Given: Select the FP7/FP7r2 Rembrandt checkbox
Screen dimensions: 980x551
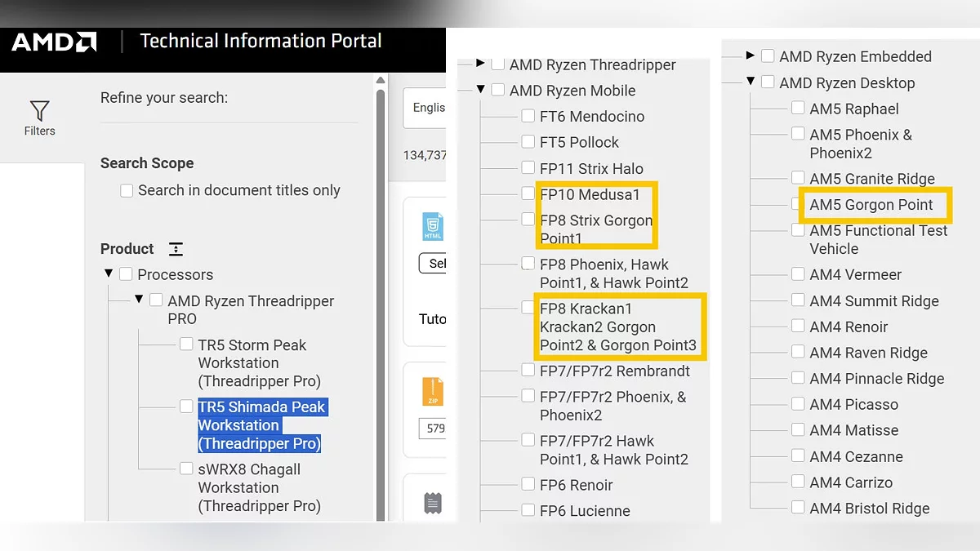Looking at the screenshot, I should [x=528, y=371].
